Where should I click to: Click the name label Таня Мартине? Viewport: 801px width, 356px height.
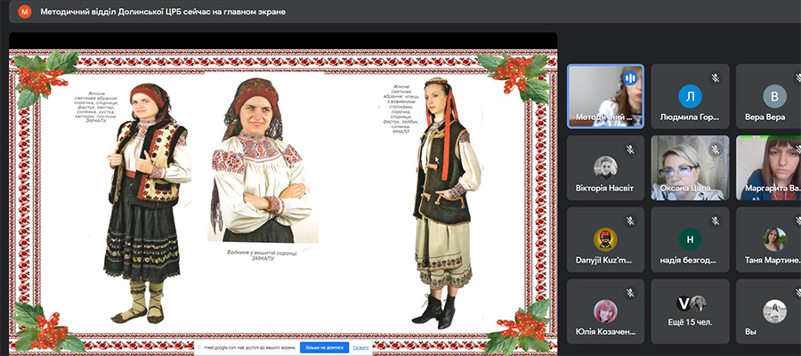point(772,260)
